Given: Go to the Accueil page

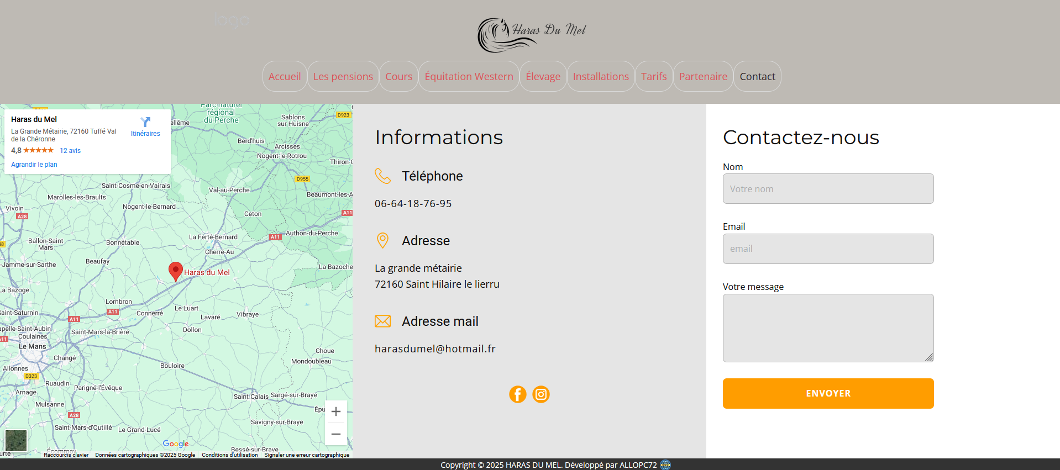Looking at the screenshot, I should tap(285, 76).
